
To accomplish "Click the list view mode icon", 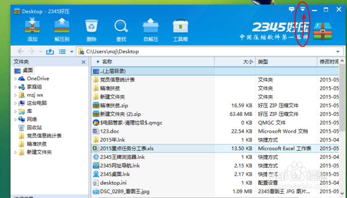I will [x=62, y=51].
